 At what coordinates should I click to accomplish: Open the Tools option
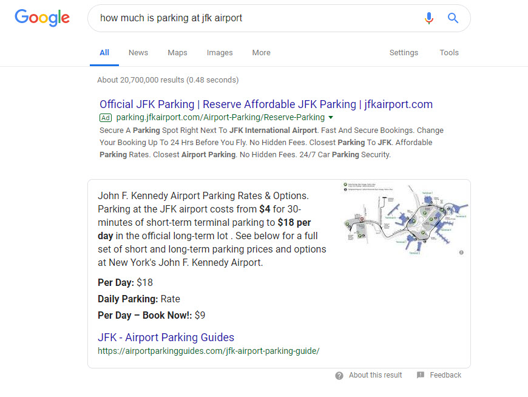449,53
